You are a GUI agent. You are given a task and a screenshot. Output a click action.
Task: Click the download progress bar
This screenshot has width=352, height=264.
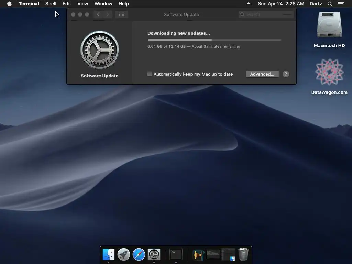[x=214, y=40]
